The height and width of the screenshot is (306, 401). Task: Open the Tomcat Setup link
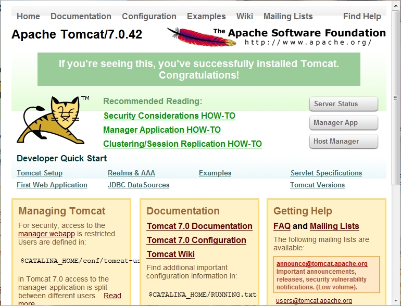[40, 173]
